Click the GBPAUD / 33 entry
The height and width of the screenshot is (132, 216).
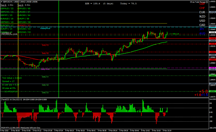7,8
